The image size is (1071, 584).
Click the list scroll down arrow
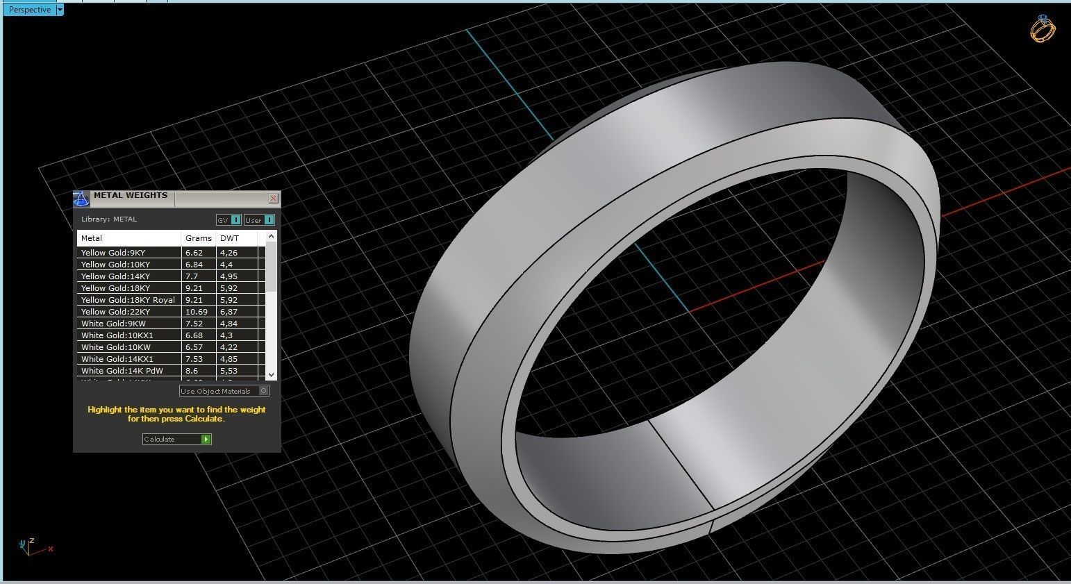271,374
